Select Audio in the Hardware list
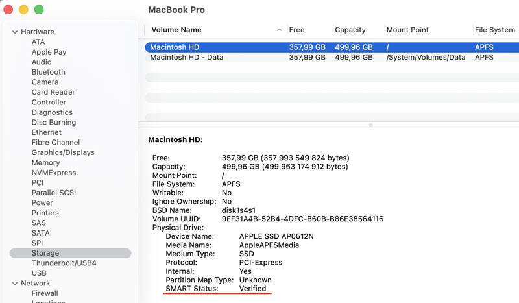This screenshot has width=519, height=303. click(x=42, y=62)
